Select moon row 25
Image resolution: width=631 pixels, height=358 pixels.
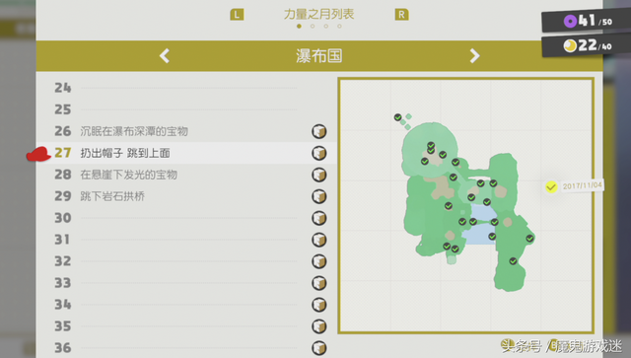tap(186, 109)
